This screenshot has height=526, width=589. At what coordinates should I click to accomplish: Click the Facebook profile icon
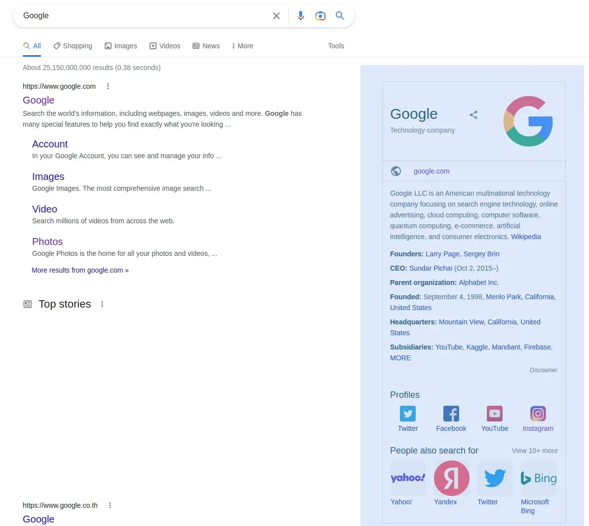(x=451, y=414)
